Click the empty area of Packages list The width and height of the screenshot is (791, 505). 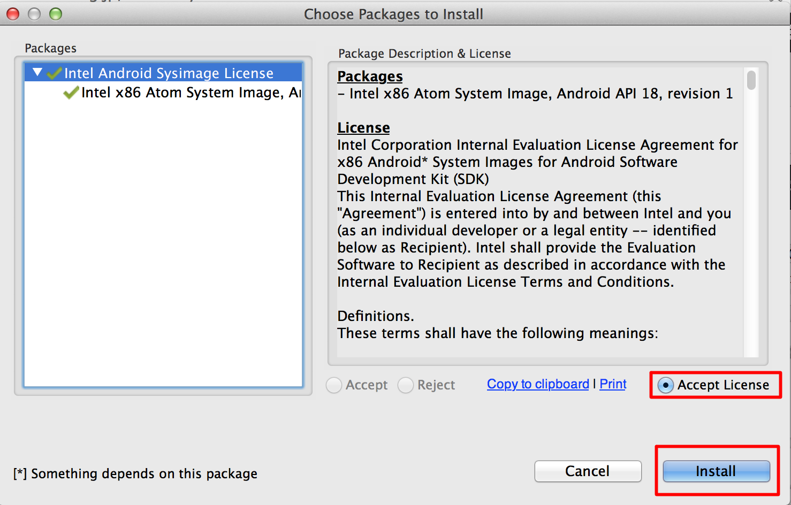pyautogui.click(x=163, y=241)
